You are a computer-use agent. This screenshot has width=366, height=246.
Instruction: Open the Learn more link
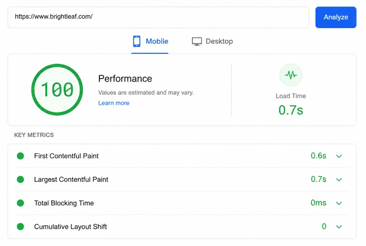point(114,103)
